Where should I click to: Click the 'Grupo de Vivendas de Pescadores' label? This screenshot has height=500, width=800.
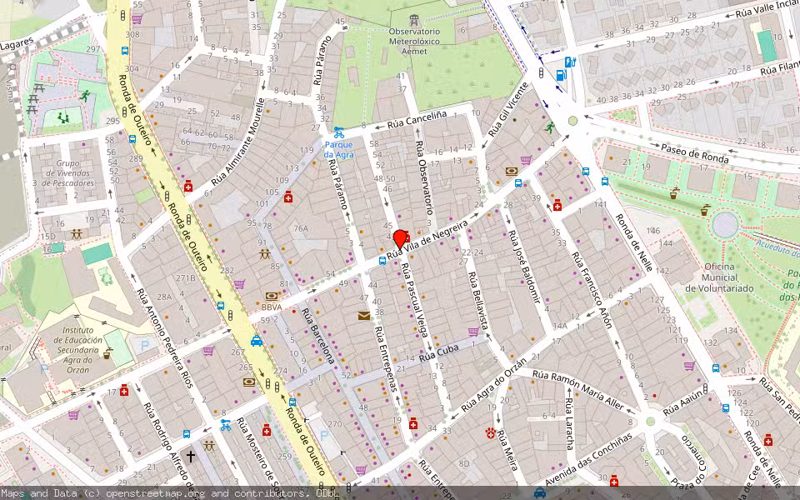click(66, 173)
